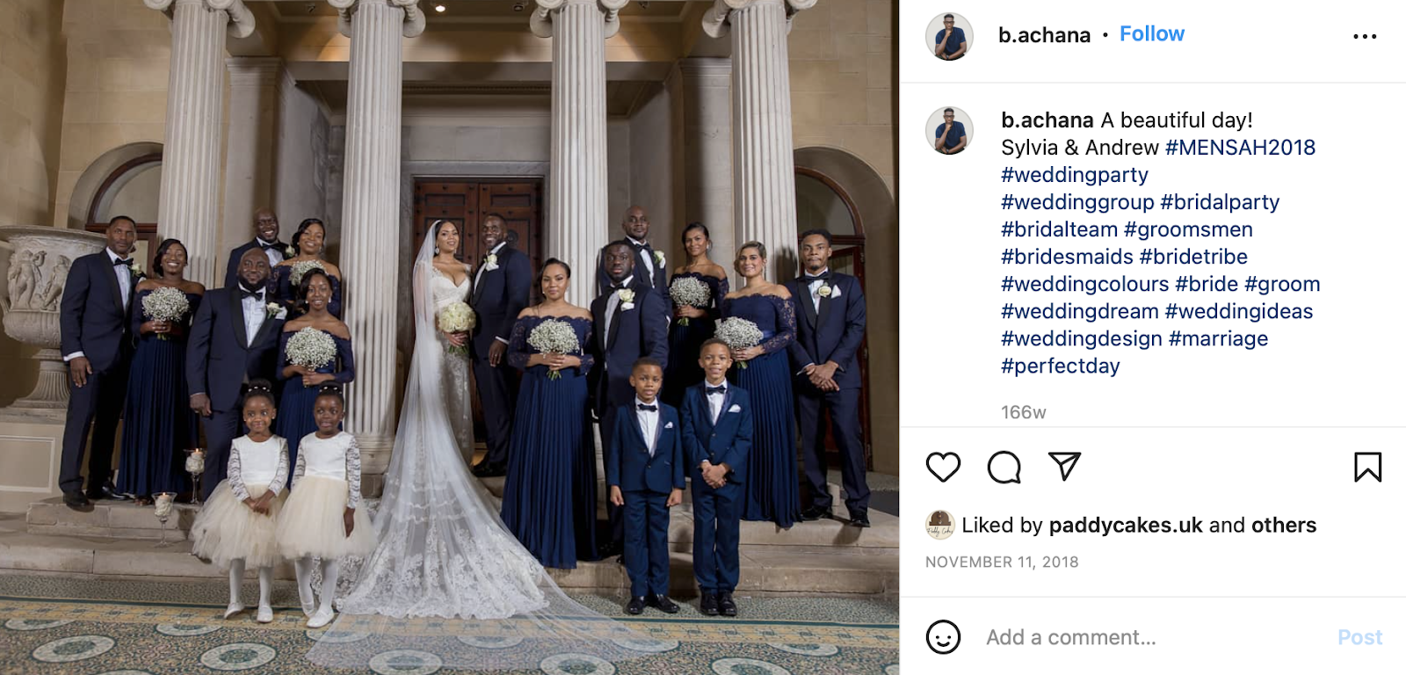The height and width of the screenshot is (675, 1406).
Task: Open the #perfectday hashtag link
Action: (1061, 366)
